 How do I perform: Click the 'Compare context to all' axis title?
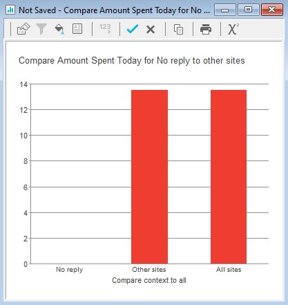click(x=149, y=280)
